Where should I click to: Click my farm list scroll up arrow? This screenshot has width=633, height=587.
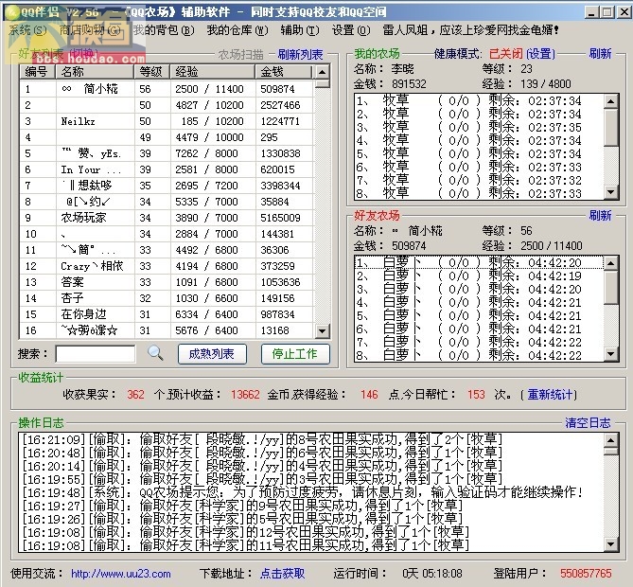611,100
